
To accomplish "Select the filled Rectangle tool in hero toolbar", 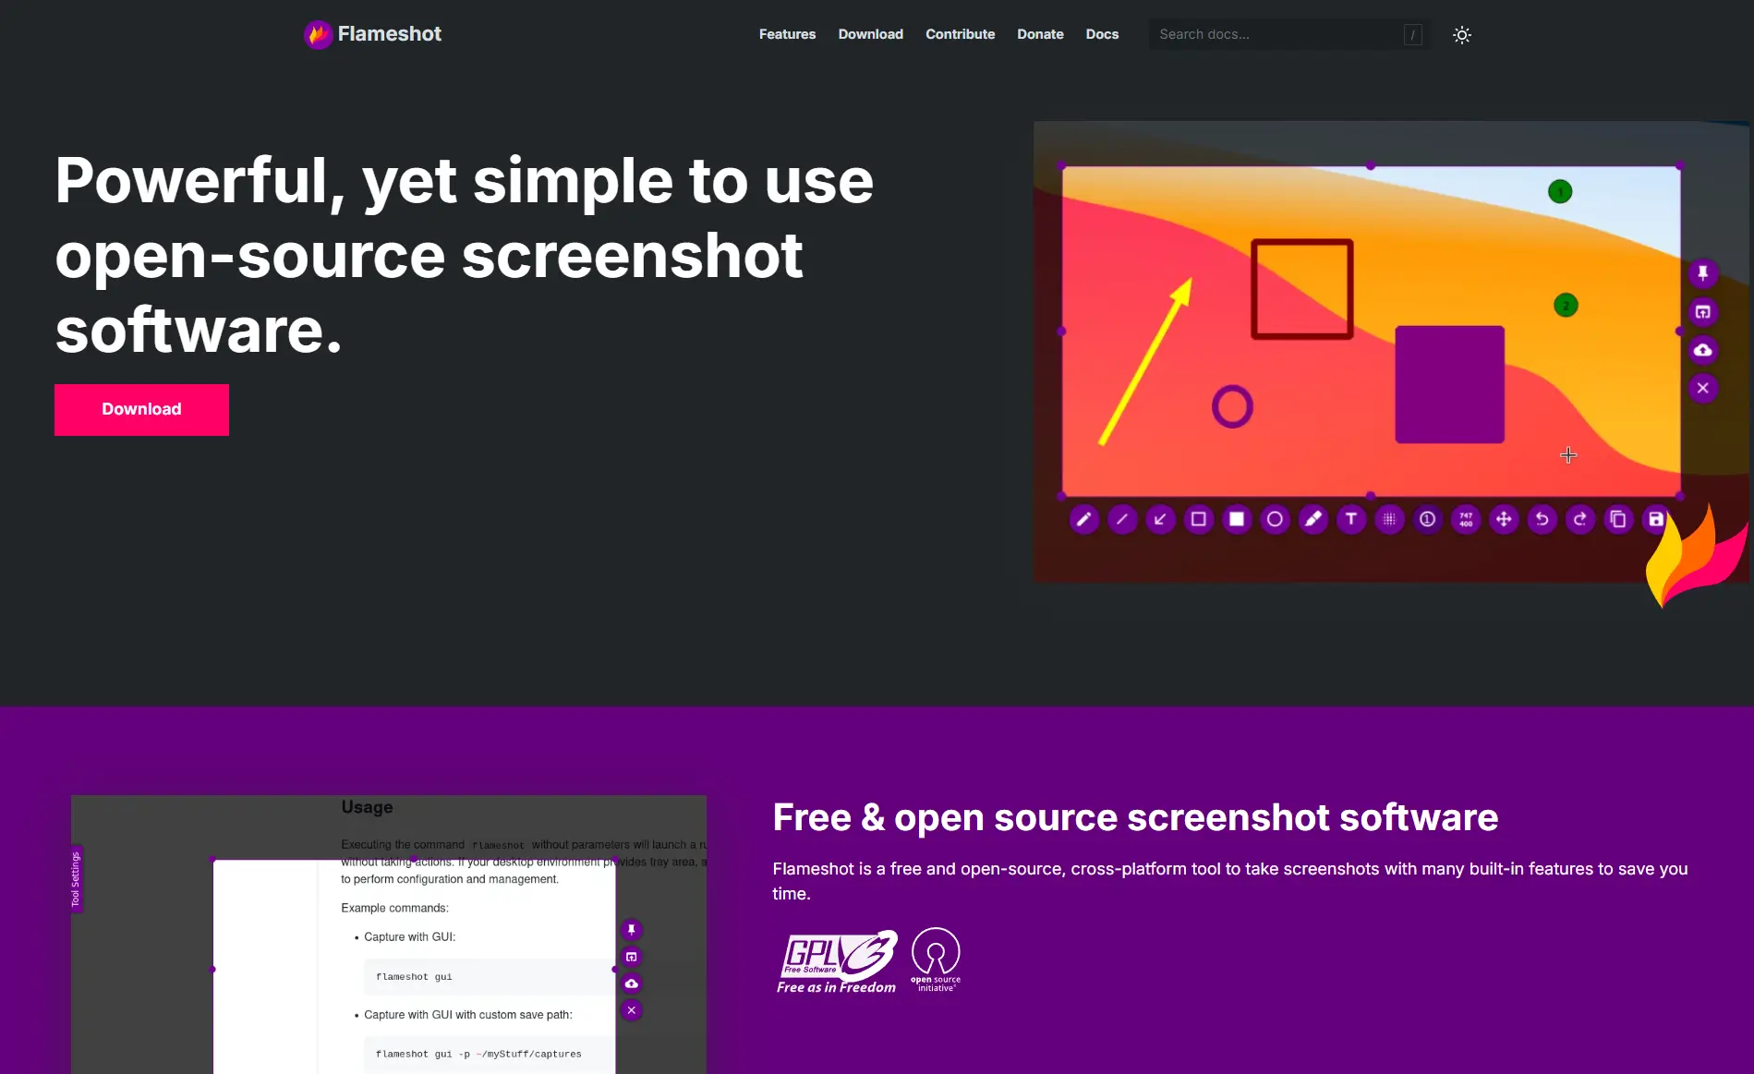I will 1237,519.
